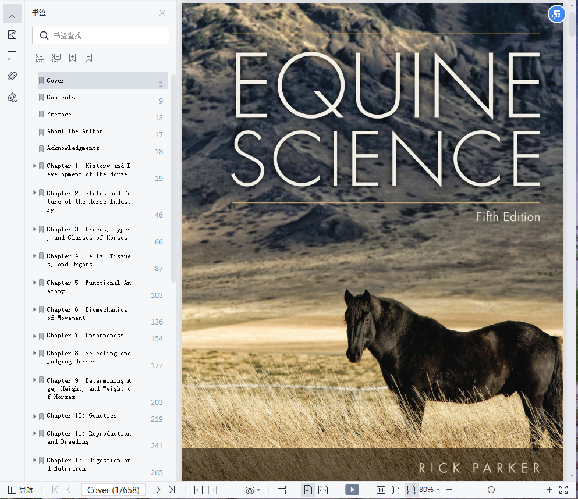
Task: Expand Chapter 7: Unsoundness
Action: point(35,336)
